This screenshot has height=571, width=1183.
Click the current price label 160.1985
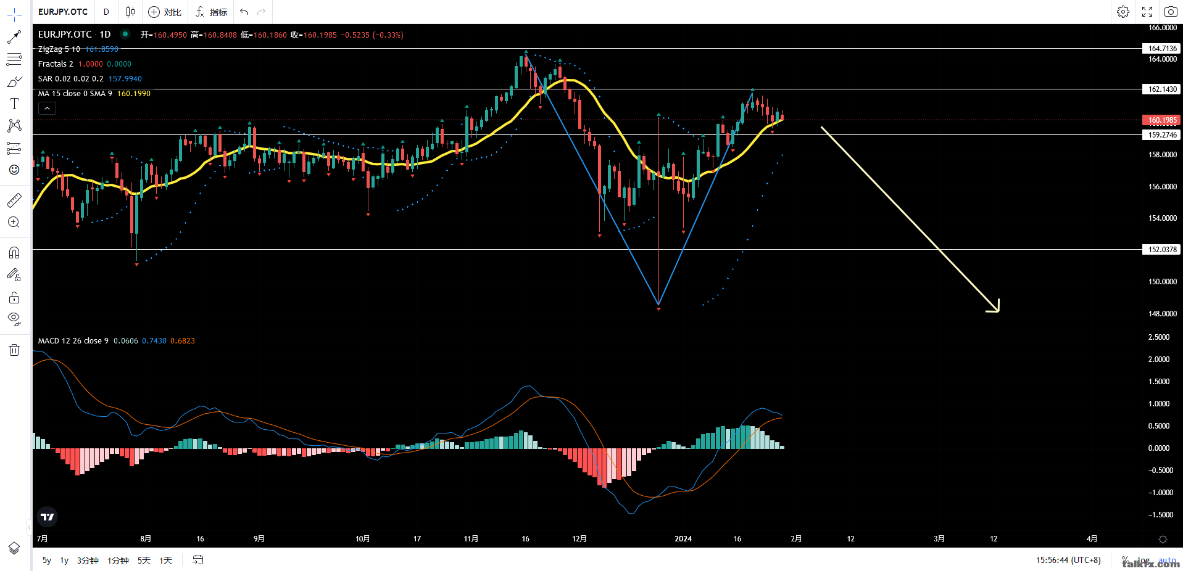1162,120
